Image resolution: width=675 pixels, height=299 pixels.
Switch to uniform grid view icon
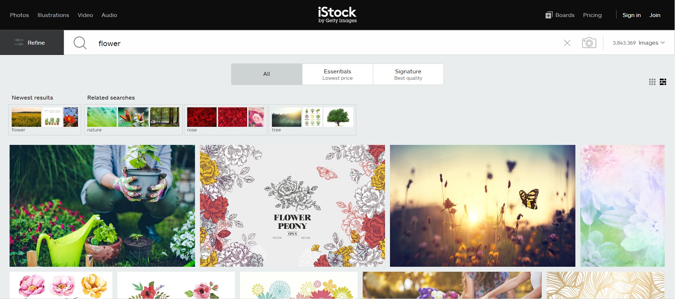(x=652, y=82)
